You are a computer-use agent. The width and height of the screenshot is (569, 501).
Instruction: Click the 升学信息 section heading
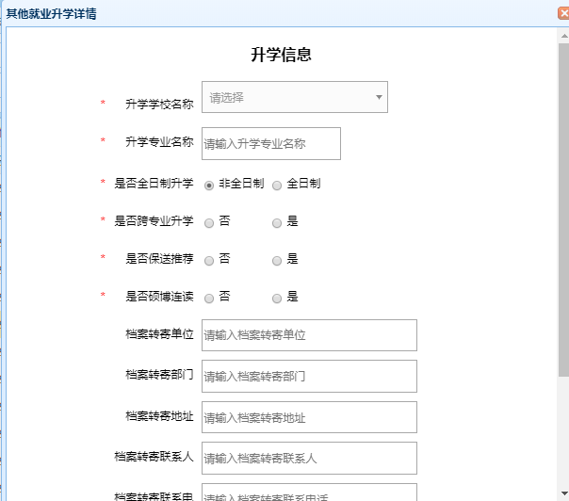tap(281, 55)
